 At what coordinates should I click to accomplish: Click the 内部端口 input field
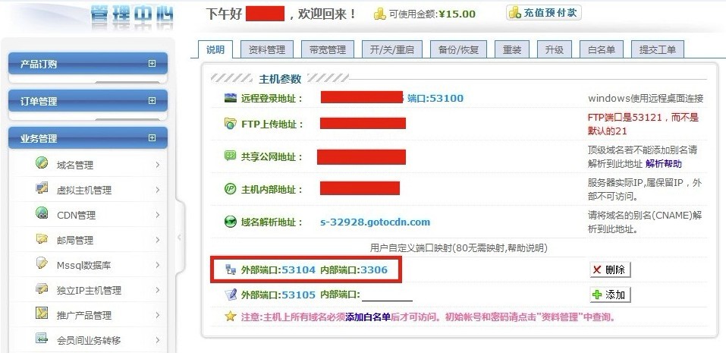click(387, 295)
